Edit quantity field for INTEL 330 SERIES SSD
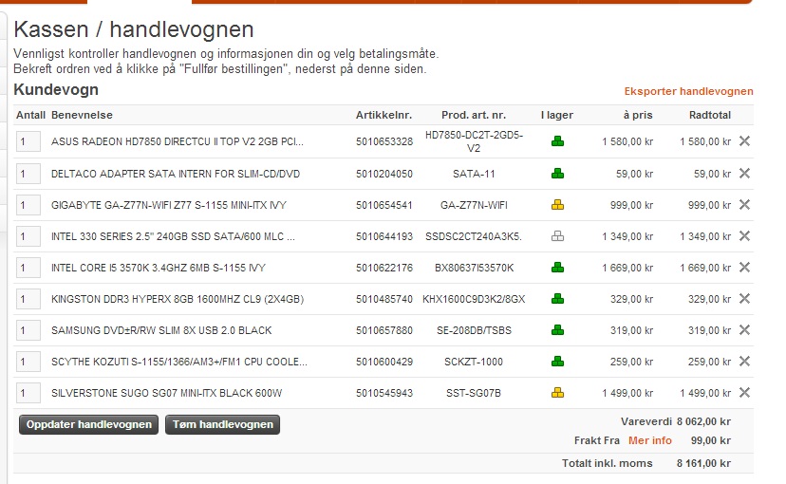 28,236
